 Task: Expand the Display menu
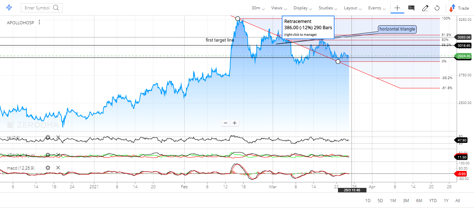tap(303, 8)
